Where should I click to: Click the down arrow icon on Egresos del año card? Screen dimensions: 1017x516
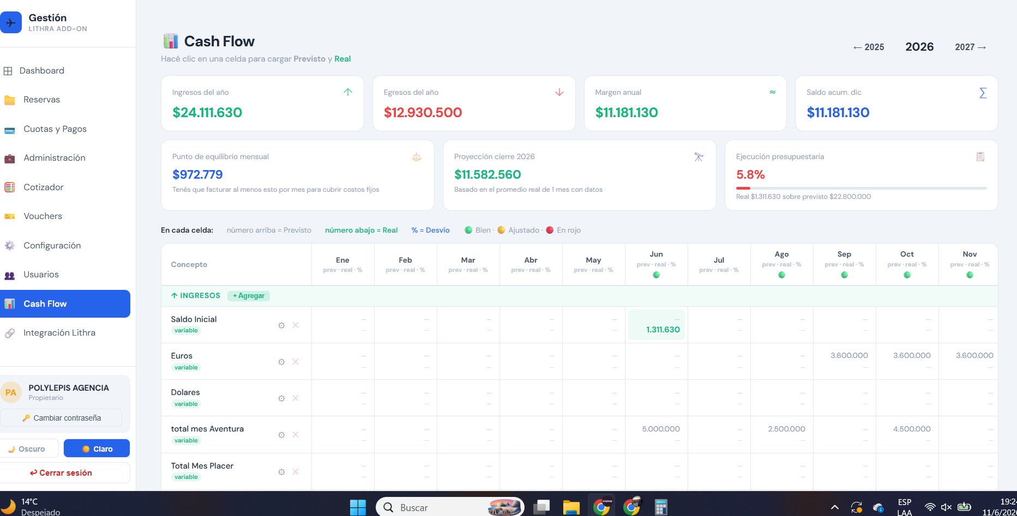click(559, 92)
